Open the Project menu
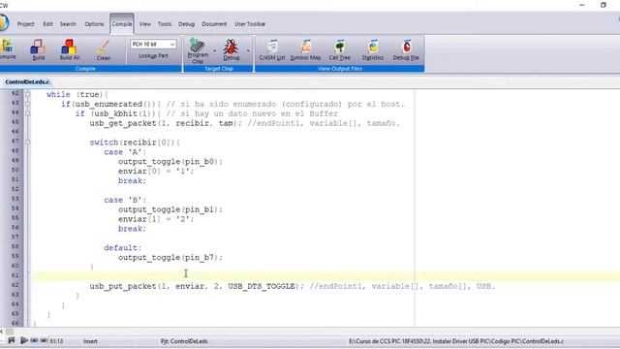The height and width of the screenshot is (349, 620). pos(26,24)
